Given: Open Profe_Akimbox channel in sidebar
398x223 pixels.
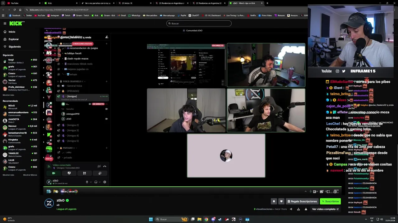Looking at the screenshot, I should (x=20, y=88).
